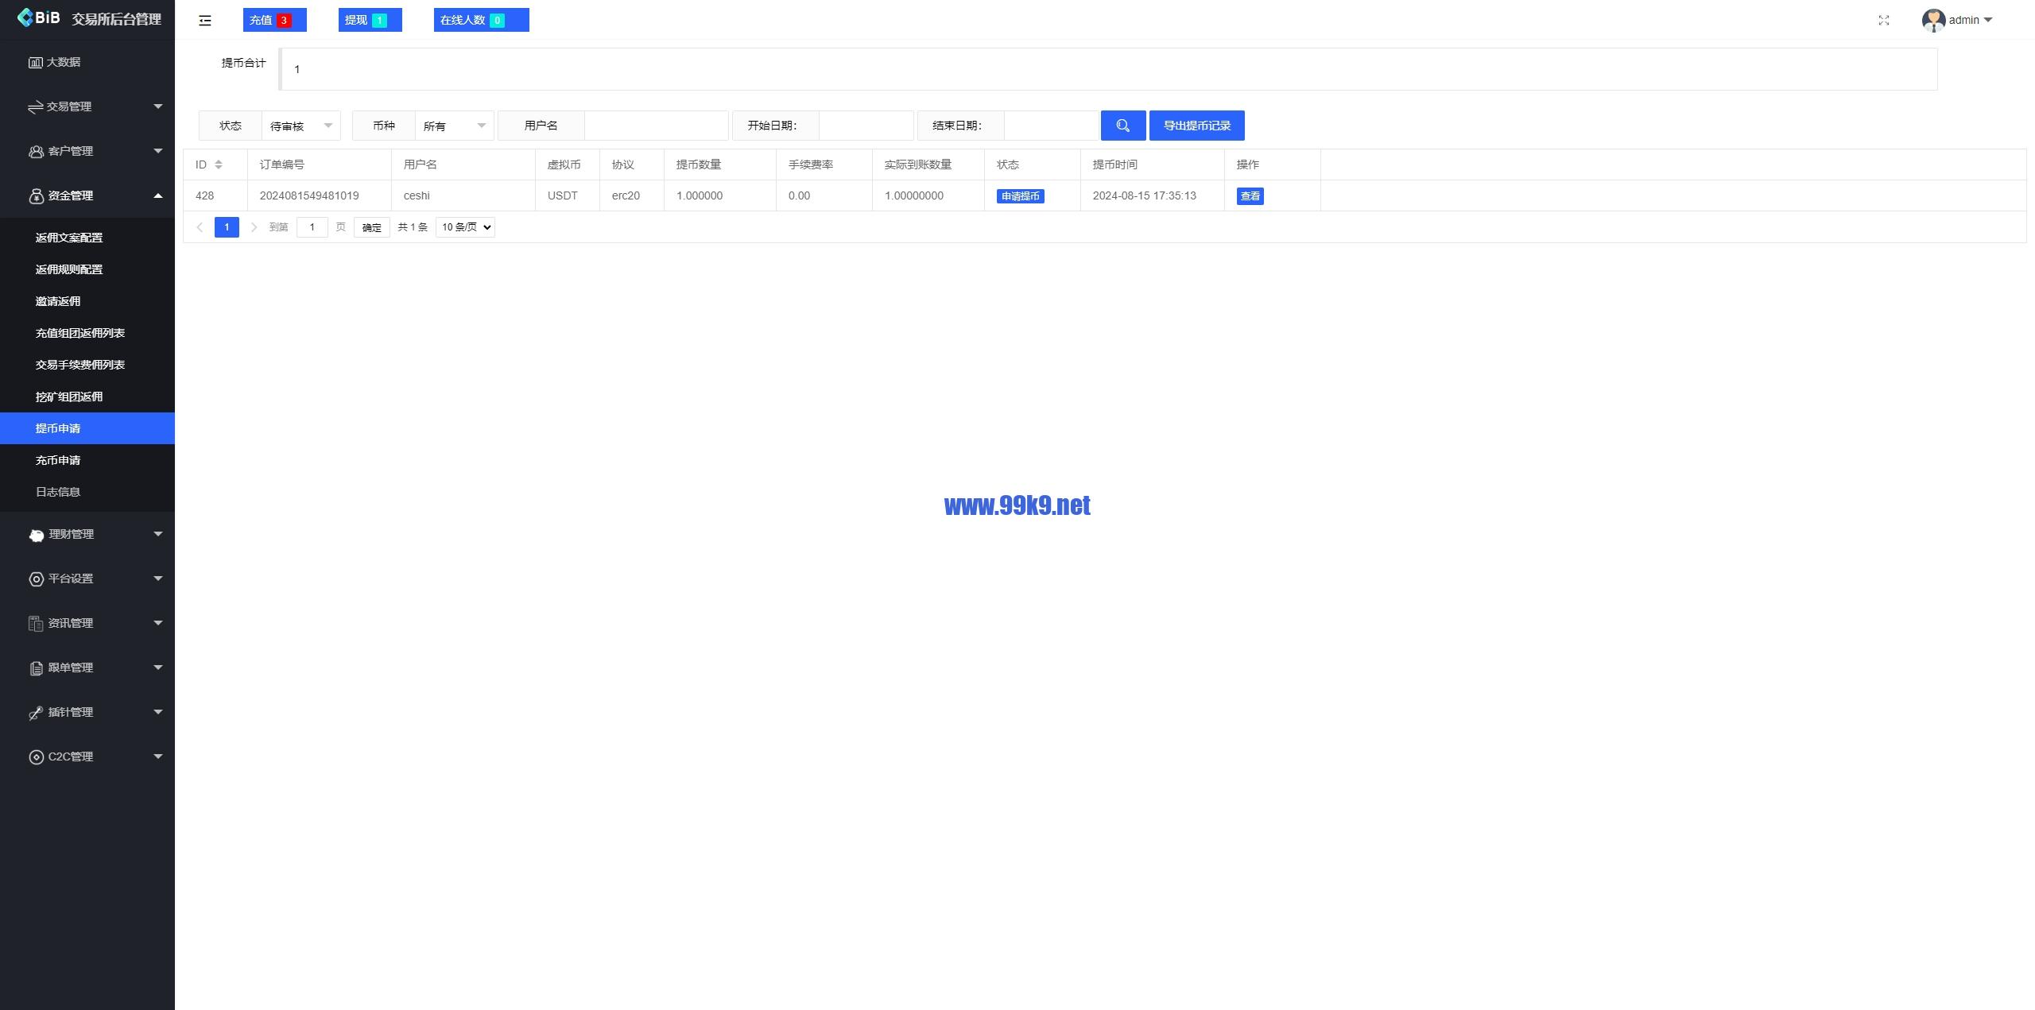Click the 申请提币 status tag
2035x1010 pixels.
[x=1020, y=195]
